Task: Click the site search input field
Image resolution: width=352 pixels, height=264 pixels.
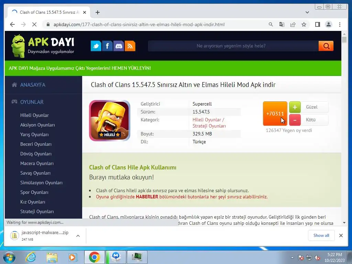Action: [233, 46]
